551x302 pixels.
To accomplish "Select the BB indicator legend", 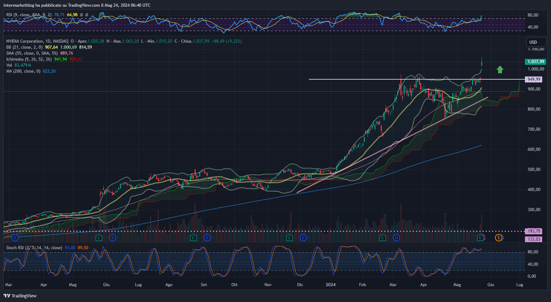I will (24, 47).
